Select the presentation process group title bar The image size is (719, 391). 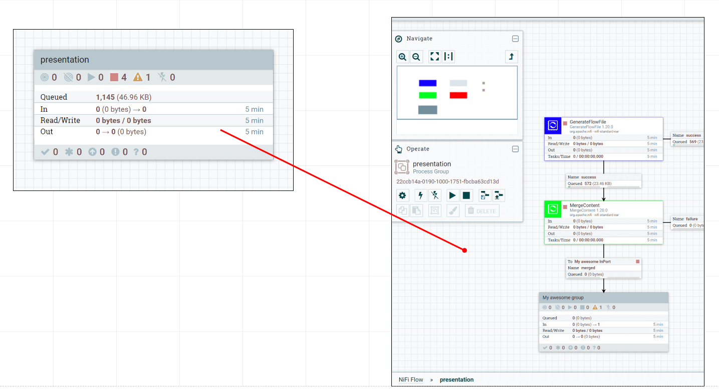tap(154, 60)
